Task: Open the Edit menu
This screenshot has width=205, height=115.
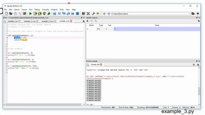Action: pos(11,10)
